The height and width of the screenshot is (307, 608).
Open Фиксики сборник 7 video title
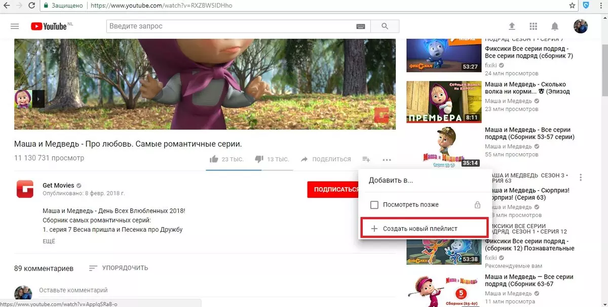tap(529, 53)
